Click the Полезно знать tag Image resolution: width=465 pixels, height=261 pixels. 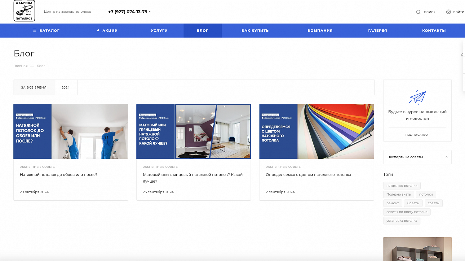(x=399, y=194)
